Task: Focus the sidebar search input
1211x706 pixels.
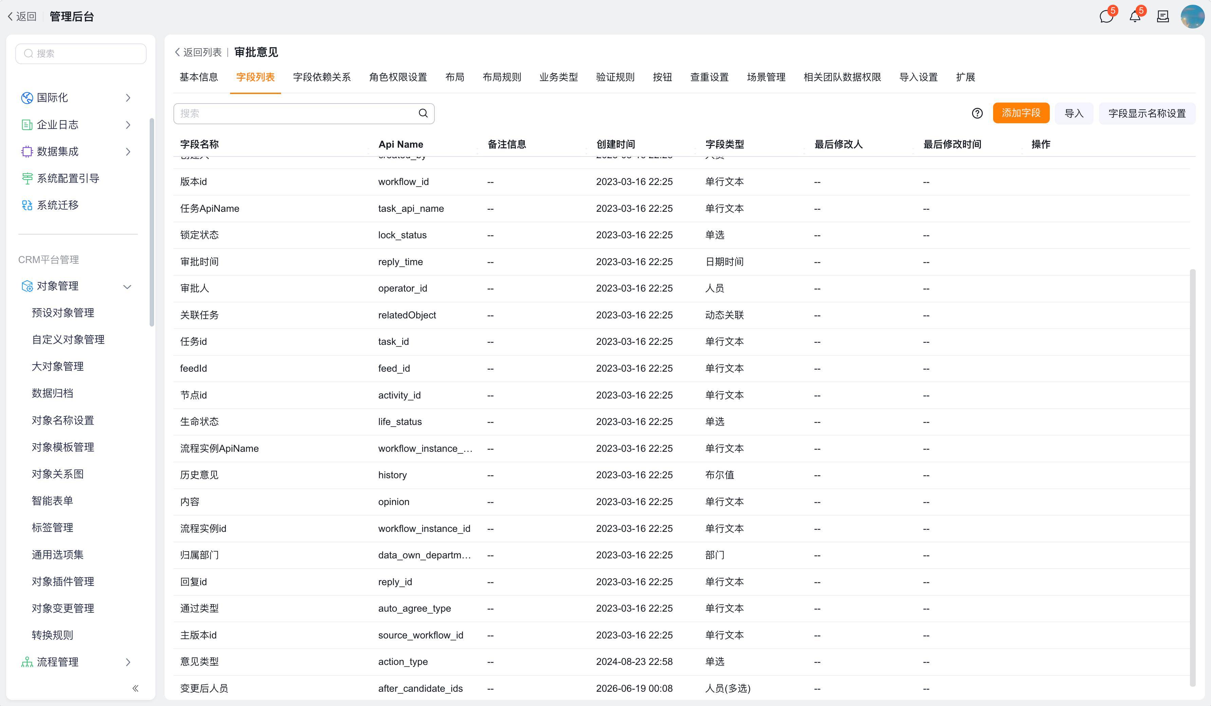Action: click(81, 54)
